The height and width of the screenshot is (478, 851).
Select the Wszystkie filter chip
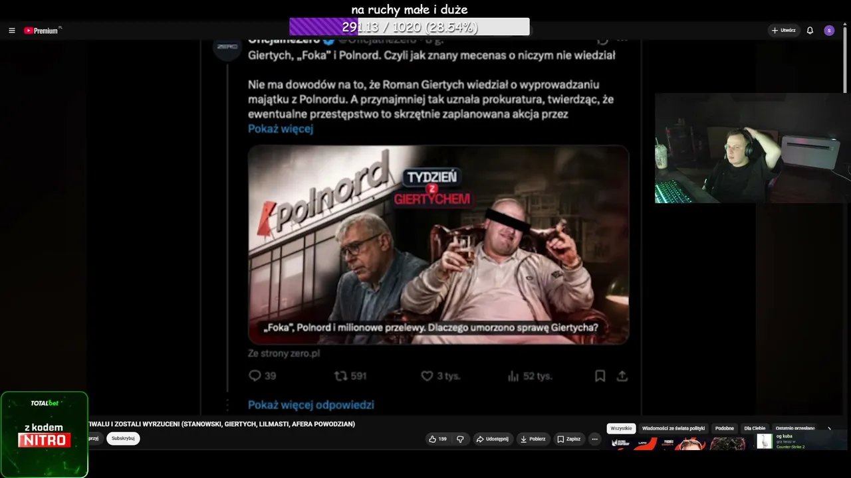(x=621, y=428)
